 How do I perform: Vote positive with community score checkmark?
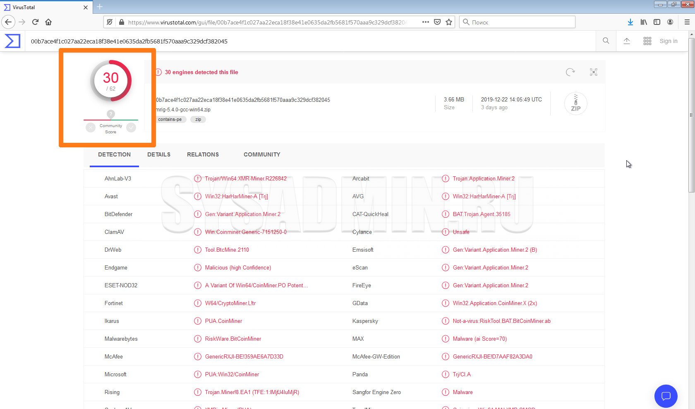click(131, 128)
